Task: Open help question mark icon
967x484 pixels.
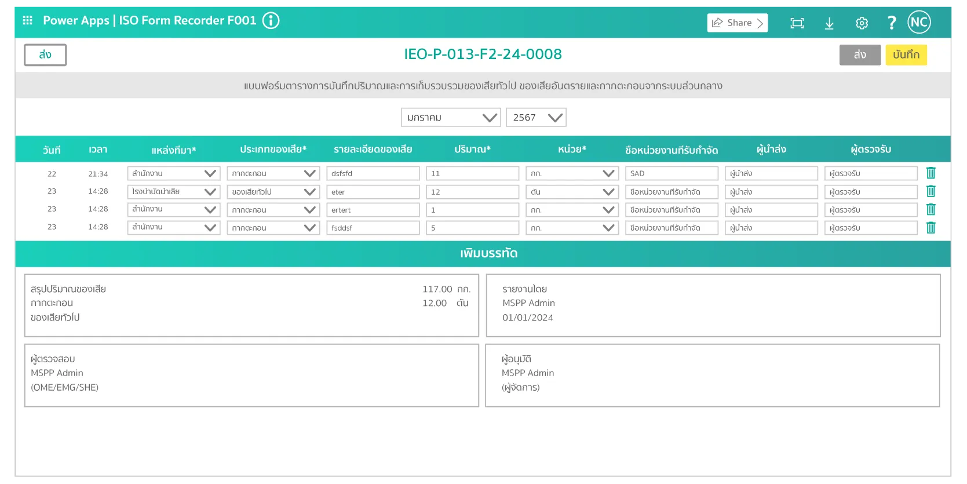Action: tap(892, 23)
